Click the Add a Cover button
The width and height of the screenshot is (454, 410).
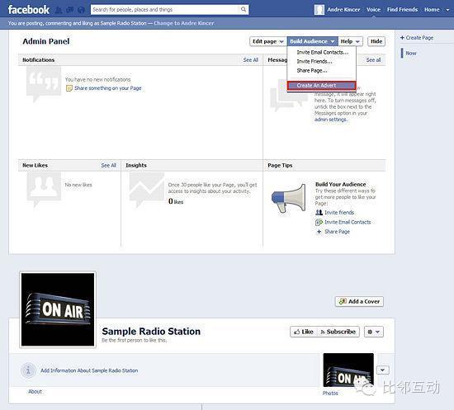tap(359, 301)
